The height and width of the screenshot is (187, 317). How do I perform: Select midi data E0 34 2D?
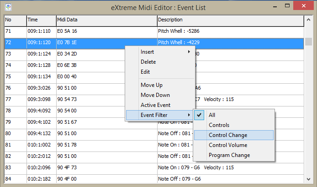coord(67,54)
